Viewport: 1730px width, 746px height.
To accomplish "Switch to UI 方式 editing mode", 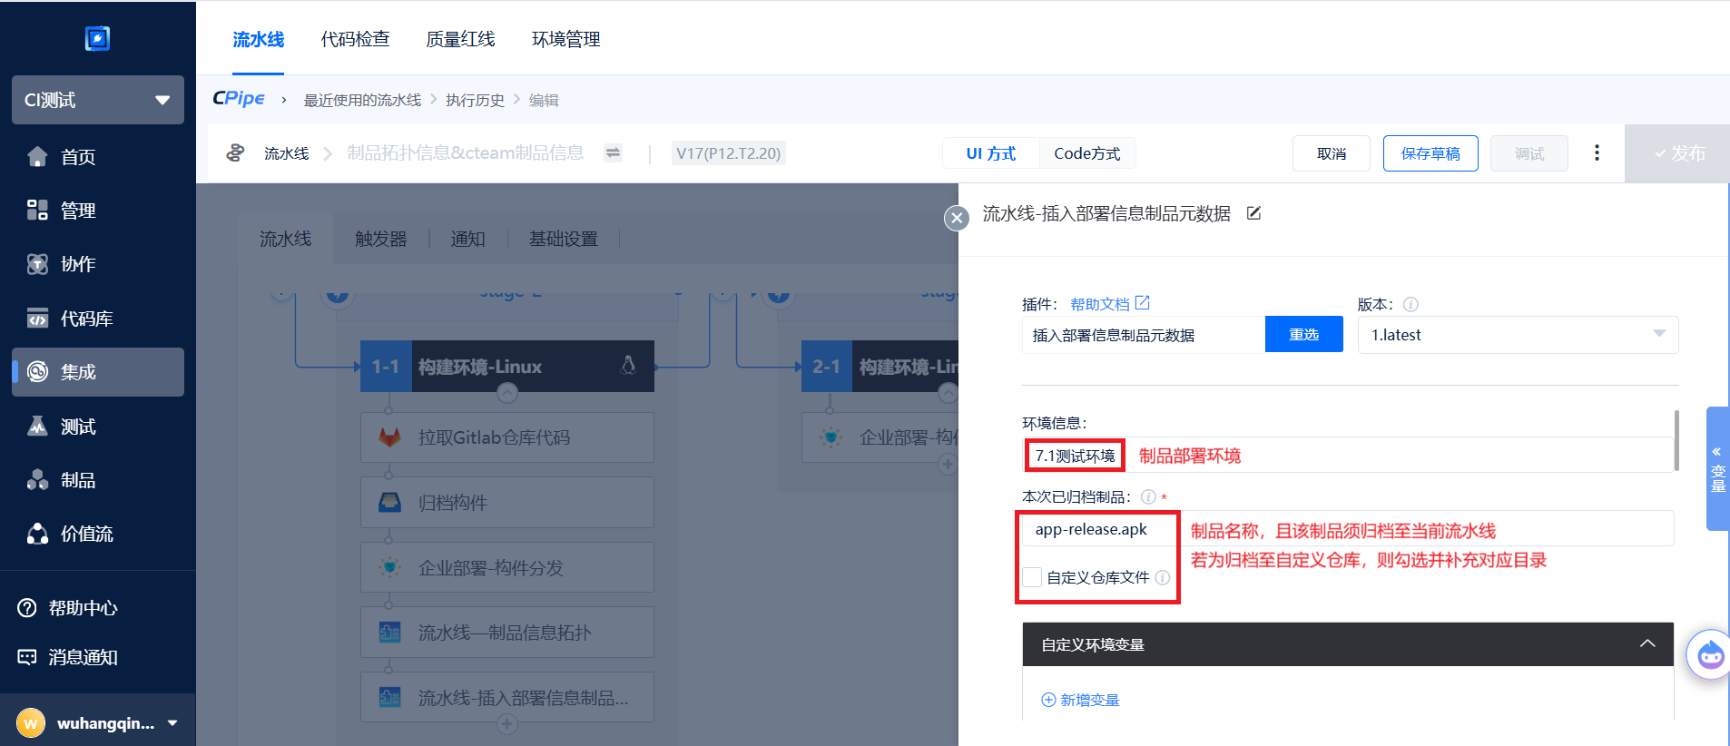I will tap(990, 153).
